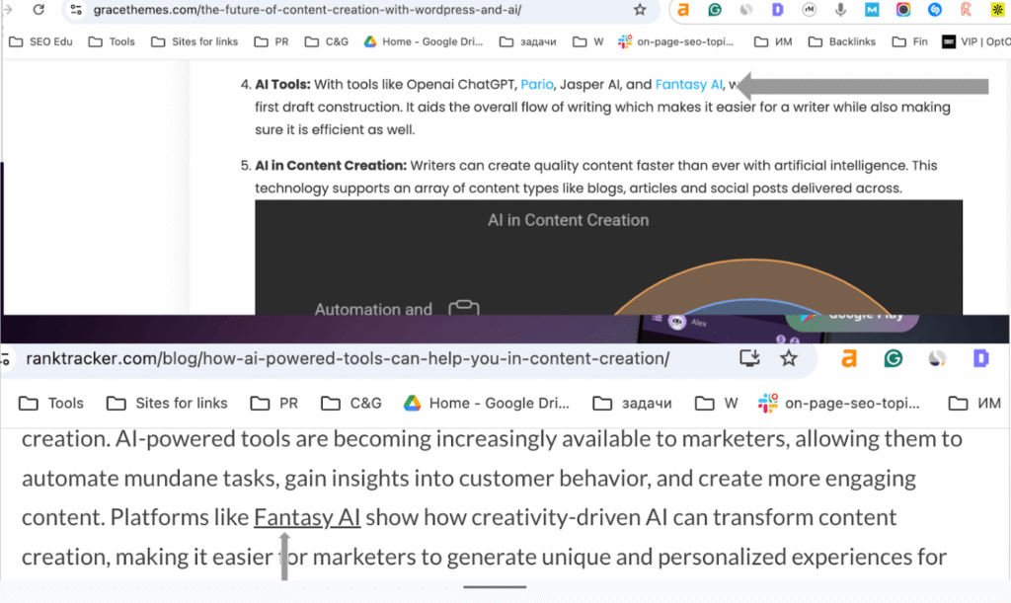The height and width of the screenshot is (603, 1011).
Task: Click purple D extension in lower browser toolbar
Action: [980, 358]
